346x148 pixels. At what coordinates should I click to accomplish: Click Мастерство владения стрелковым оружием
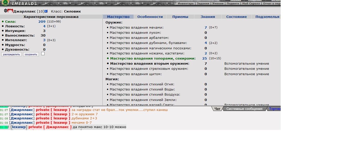click(x=149, y=69)
